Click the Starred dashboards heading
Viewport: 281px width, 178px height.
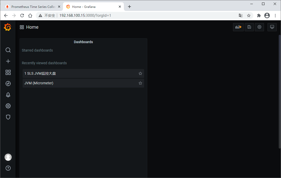(37, 50)
